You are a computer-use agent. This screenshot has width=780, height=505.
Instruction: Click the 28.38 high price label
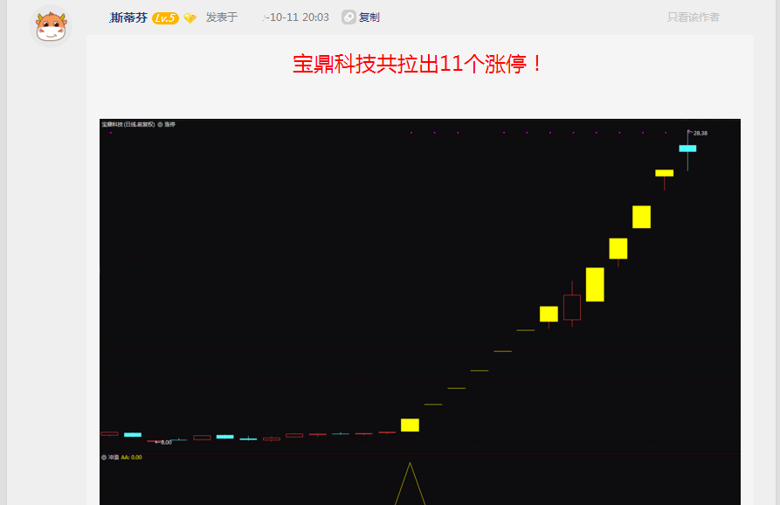(x=700, y=134)
